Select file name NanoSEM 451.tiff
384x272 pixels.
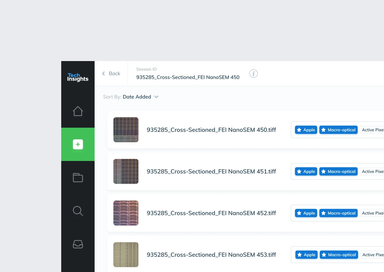[211, 172]
